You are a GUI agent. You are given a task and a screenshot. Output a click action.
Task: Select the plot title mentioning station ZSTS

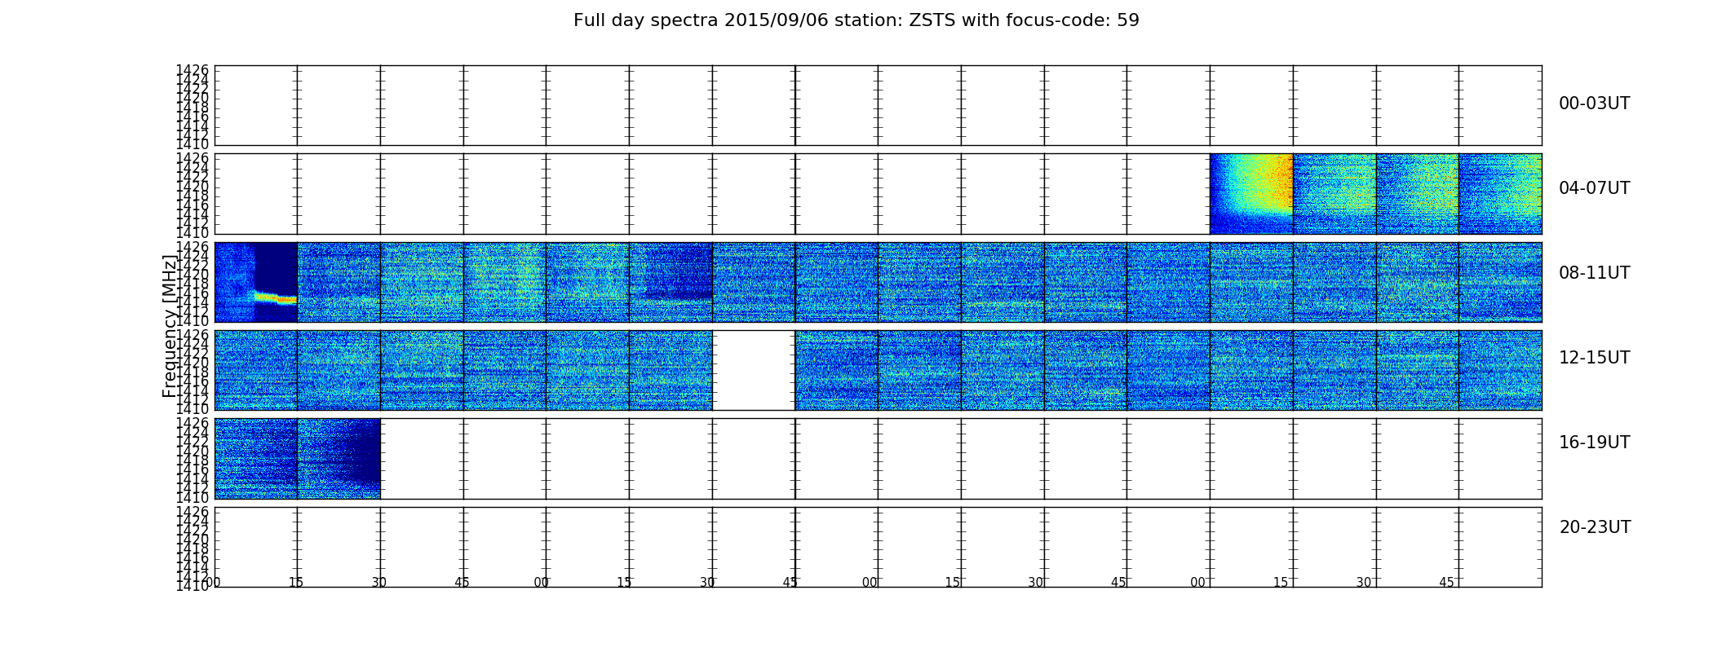856,20
